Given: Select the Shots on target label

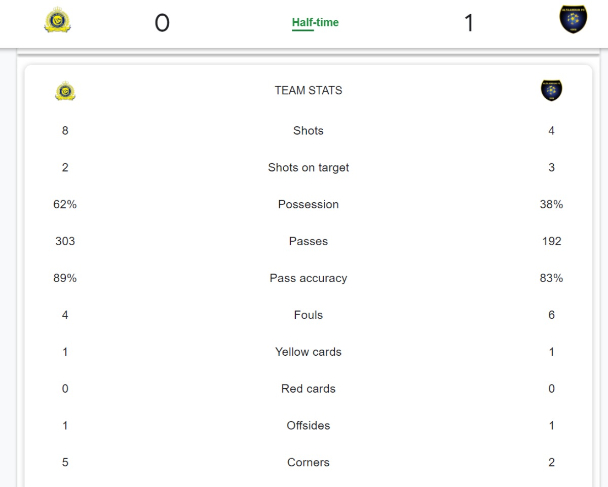Looking at the screenshot, I should (x=308, y=168).
